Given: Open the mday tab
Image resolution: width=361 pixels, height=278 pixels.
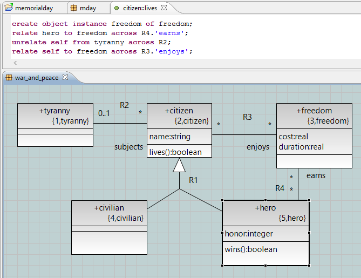Looking at the screenshot, I should [x=88, y=8].
